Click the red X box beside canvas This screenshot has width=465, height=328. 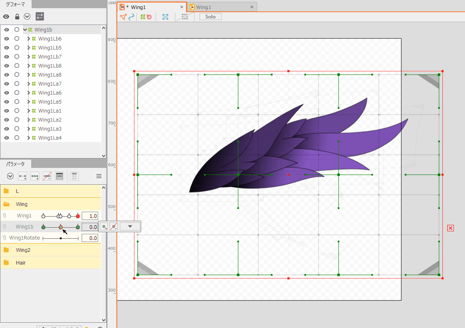(451, 228)
